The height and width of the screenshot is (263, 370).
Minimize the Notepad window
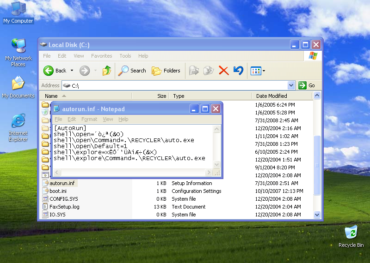click(x=194, y=109)
